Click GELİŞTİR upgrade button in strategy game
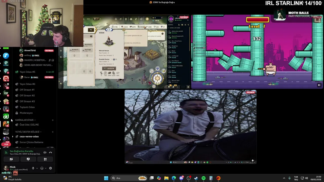Viewport: 324px width, 182px height. 109,69
